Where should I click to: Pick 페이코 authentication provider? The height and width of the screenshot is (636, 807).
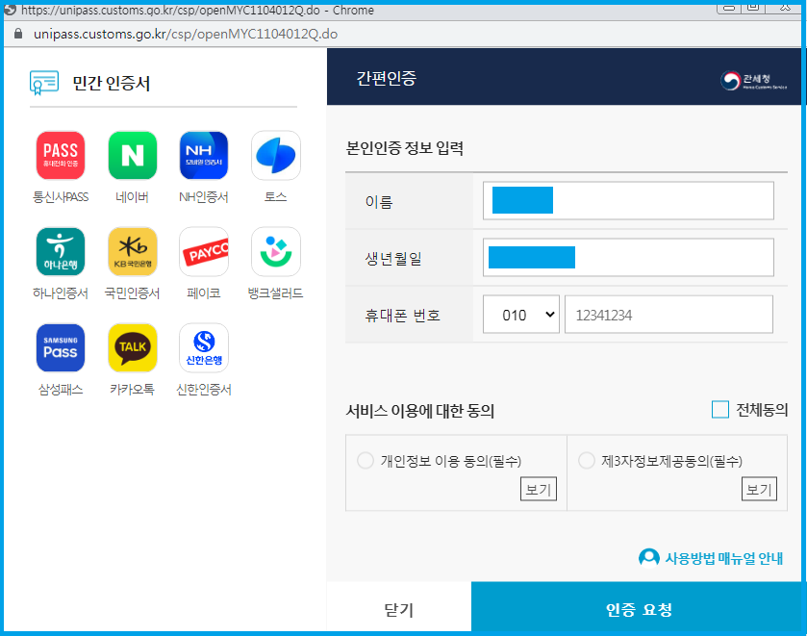pos(204,251)
